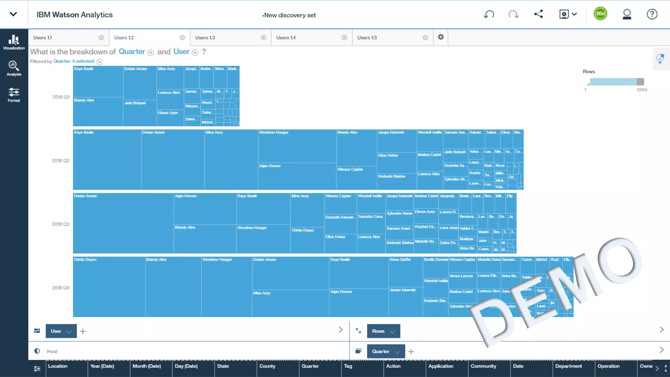Remove User from the question
The height and width of the screenshot is (377, 670).
pyautogui.click(x=195, y=53)
